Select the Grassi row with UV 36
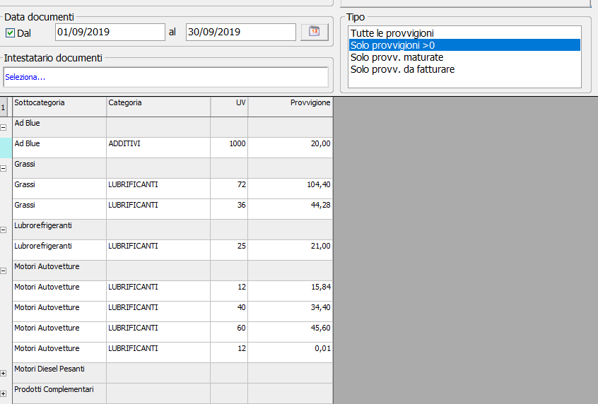This screenshot has height=404, width=598. pyautogui.click(x=172, y=209)
